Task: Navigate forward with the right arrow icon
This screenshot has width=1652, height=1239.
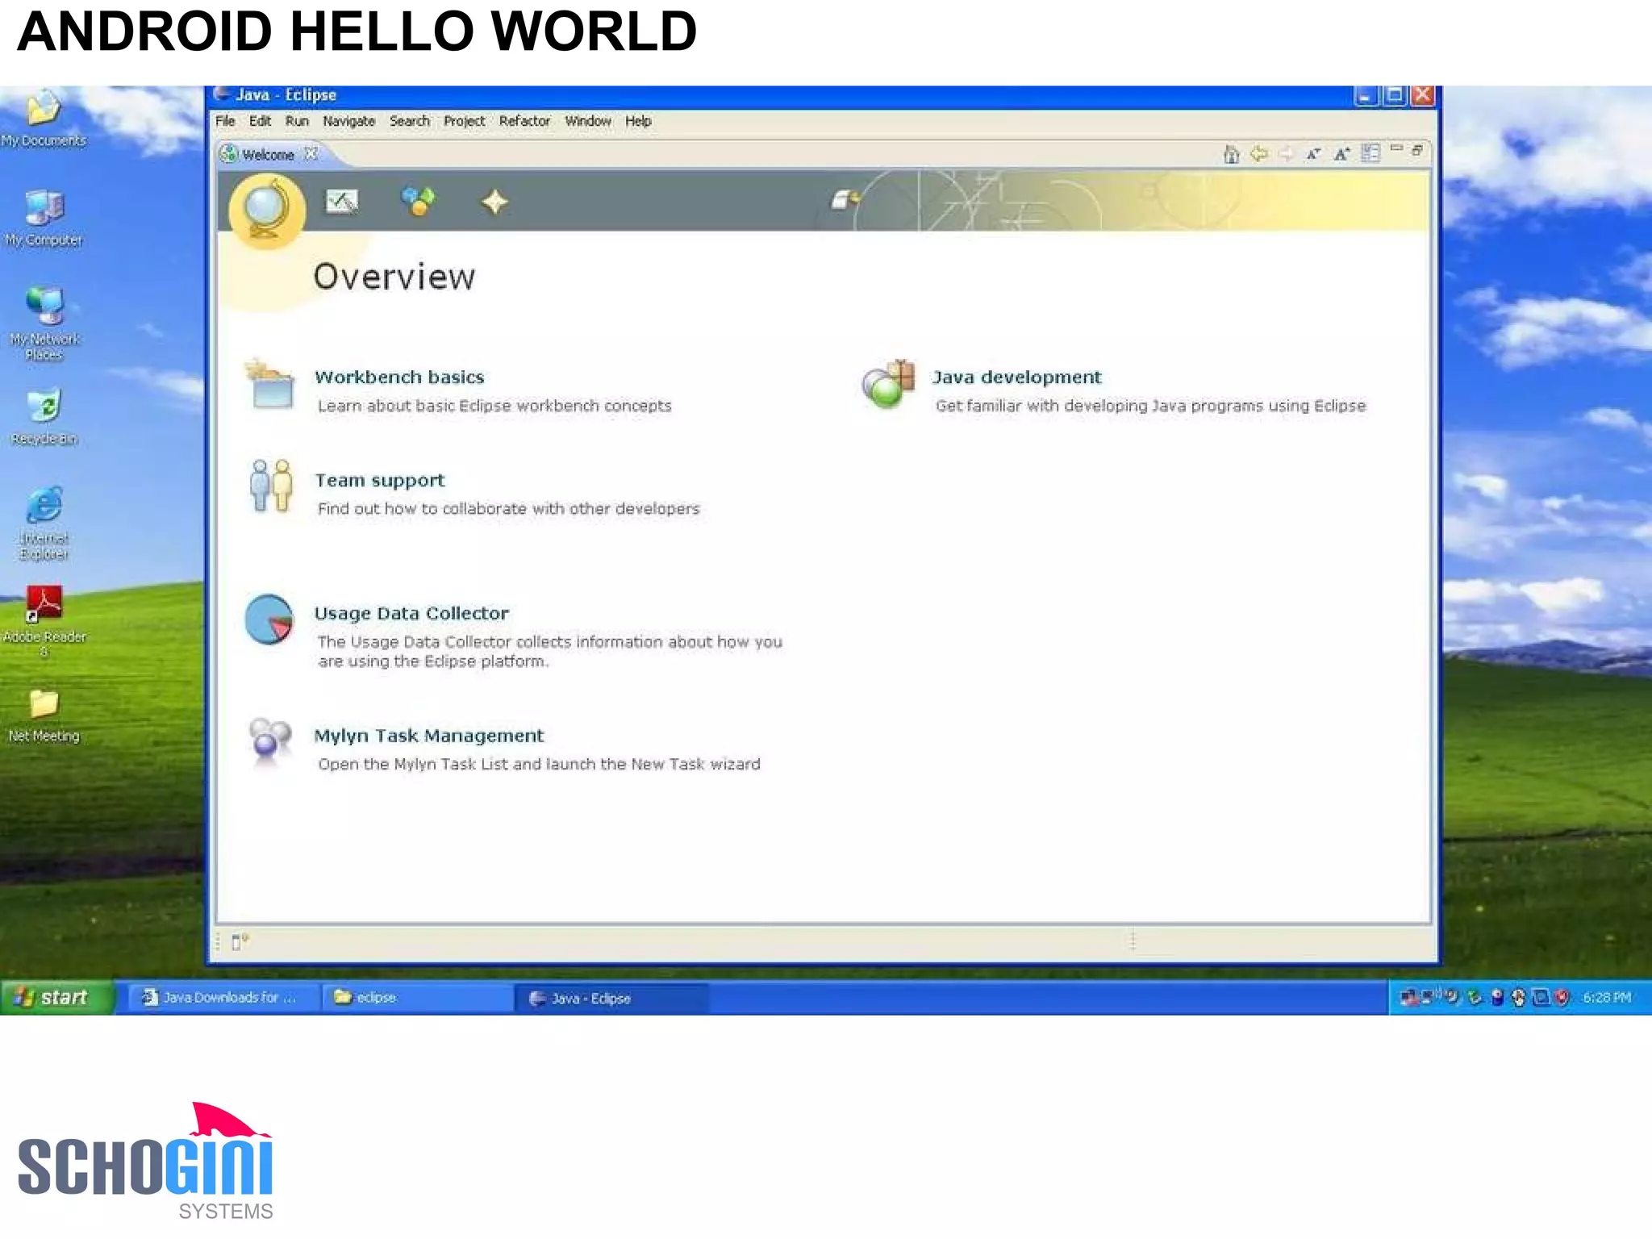Action: tap(1286, 153)
